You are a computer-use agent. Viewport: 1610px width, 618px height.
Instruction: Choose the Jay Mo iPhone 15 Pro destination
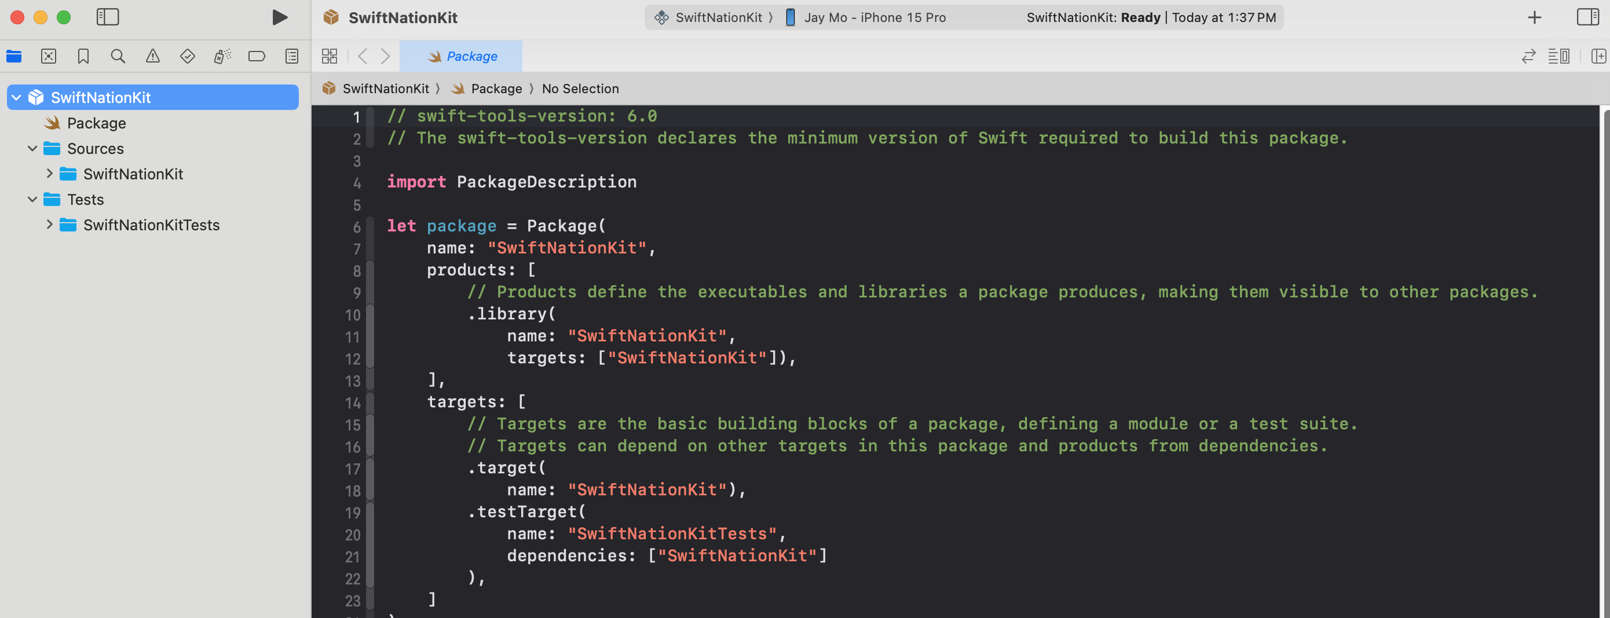(866, 17)
